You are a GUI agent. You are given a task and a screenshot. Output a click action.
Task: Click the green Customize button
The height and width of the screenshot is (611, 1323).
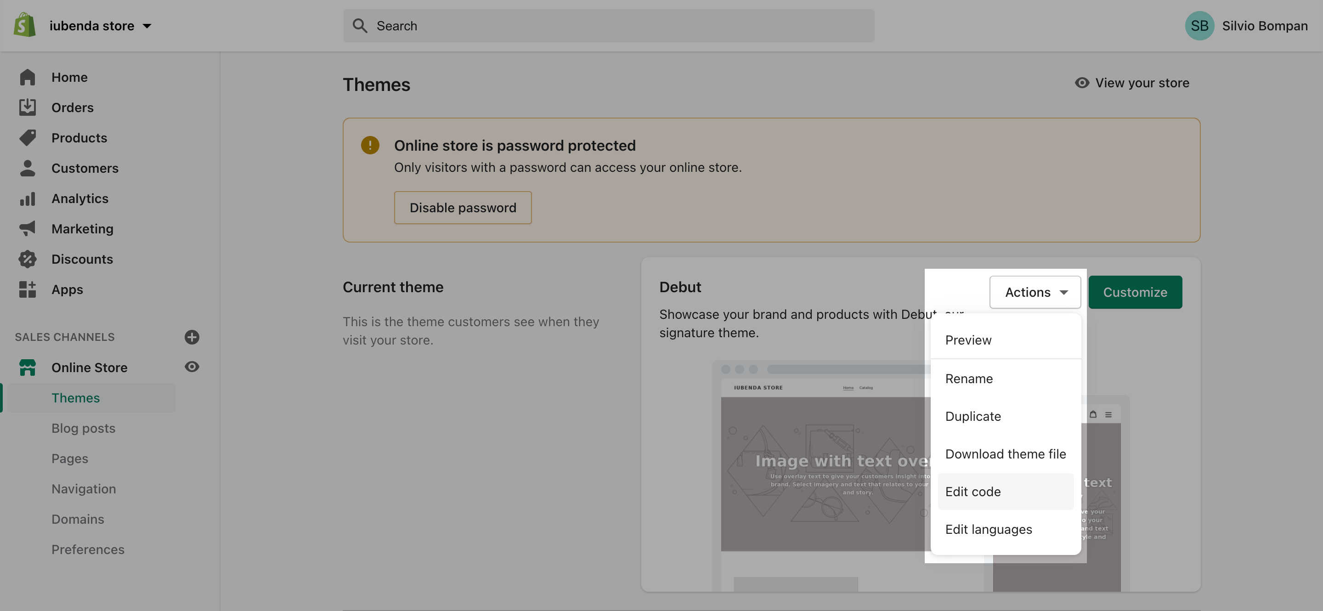click(x=1135, y=292)
